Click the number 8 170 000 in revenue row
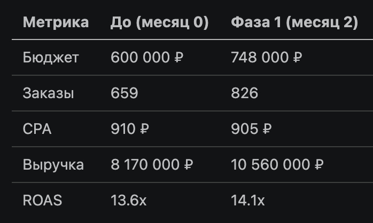 tap(144, 165)
